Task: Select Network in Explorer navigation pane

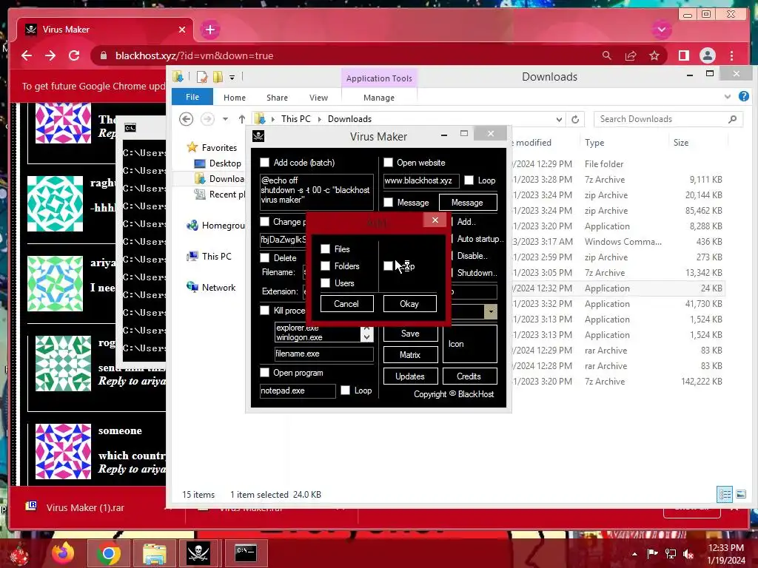Action: point(211,288)
